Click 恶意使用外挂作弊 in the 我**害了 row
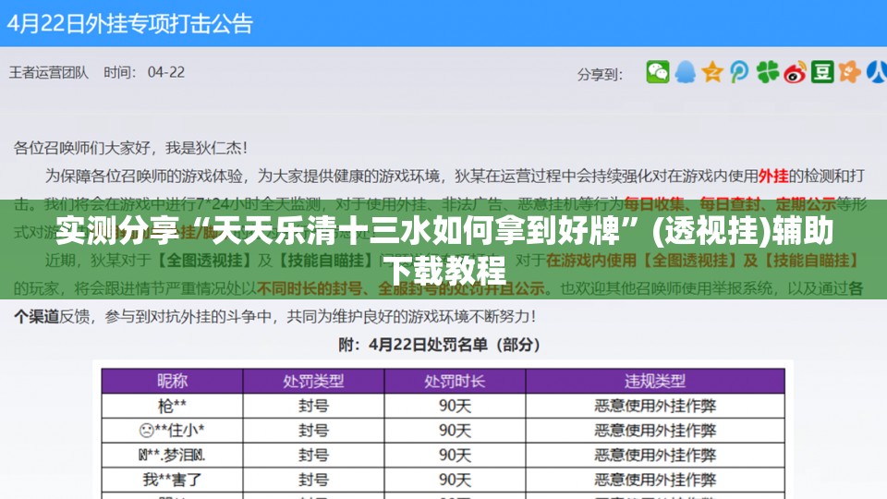 tap(655, 480)
